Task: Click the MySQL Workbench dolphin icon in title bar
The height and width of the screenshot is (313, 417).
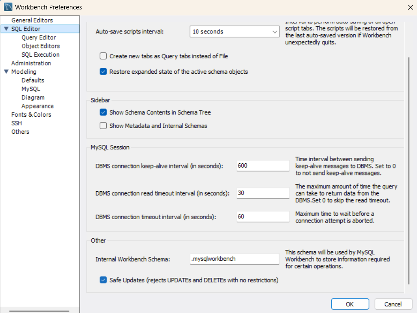Action: pyautogui.click(x=8, y=7)
